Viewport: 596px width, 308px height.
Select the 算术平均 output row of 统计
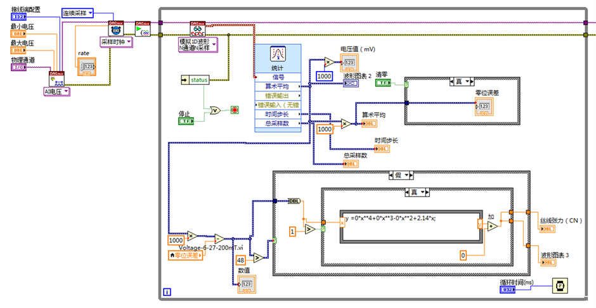coord(278,86)
